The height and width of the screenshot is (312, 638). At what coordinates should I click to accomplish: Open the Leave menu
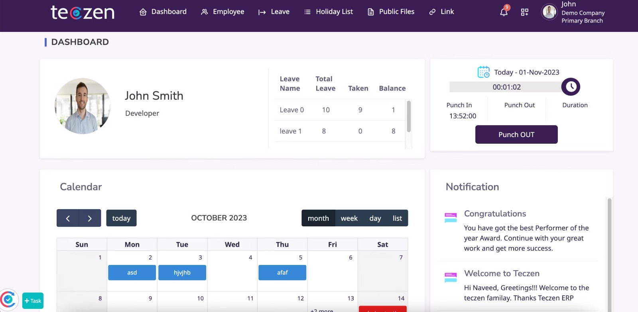pyautogui.click(x=274, y=12)
